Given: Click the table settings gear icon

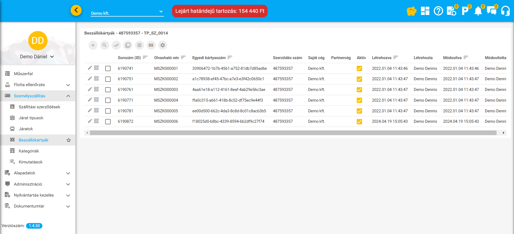Looking at the screenshot, I should click(x=163, y=45).
